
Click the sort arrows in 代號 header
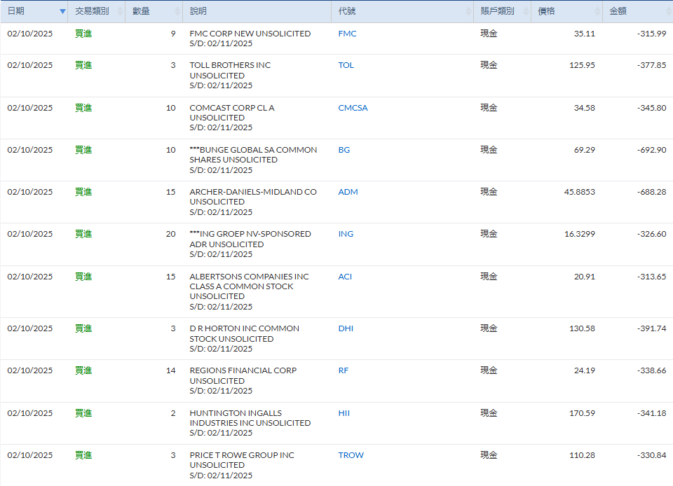pyautogui.click(x=468, y=12)
